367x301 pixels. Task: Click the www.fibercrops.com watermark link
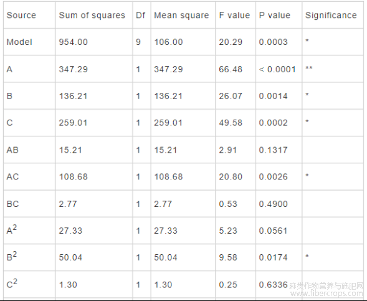pyautogui.click(x=326, y=294)
